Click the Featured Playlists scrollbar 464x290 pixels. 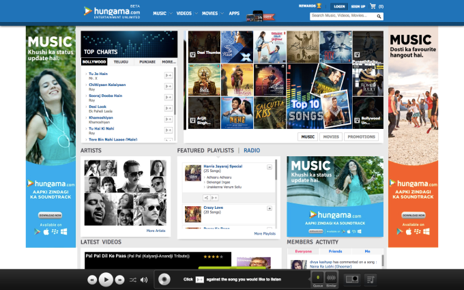276,170
